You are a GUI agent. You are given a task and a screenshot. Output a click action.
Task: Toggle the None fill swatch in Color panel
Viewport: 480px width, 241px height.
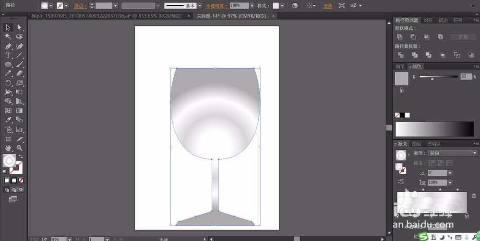[x=397, y=115]
